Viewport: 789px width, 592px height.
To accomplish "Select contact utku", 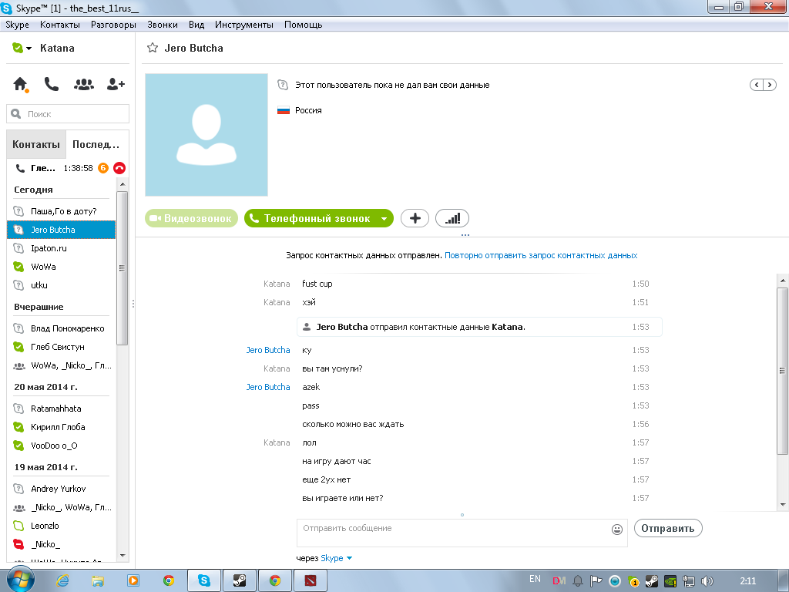I will coord(62,285).
